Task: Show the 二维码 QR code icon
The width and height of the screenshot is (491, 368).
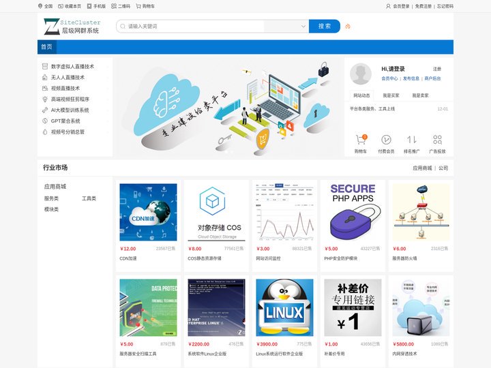Action: pyautogui.click(x=114, y=6)
